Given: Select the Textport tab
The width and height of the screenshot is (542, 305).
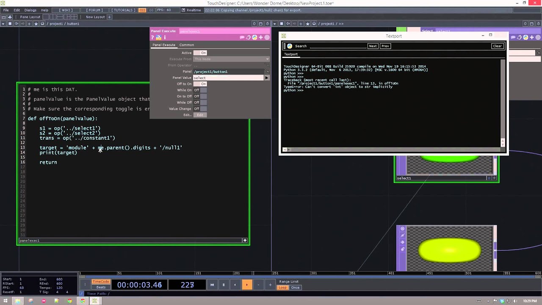Looking at the screenshot, I should point(291,54).
